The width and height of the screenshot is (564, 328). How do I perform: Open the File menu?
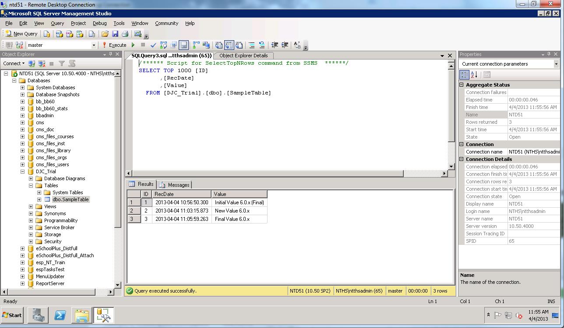click(9, 23)
